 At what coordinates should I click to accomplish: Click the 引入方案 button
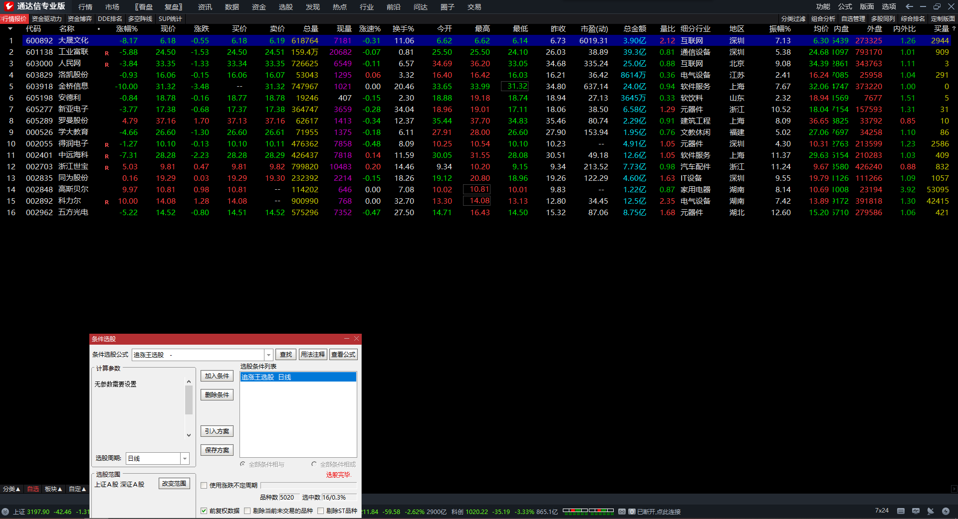217,431
